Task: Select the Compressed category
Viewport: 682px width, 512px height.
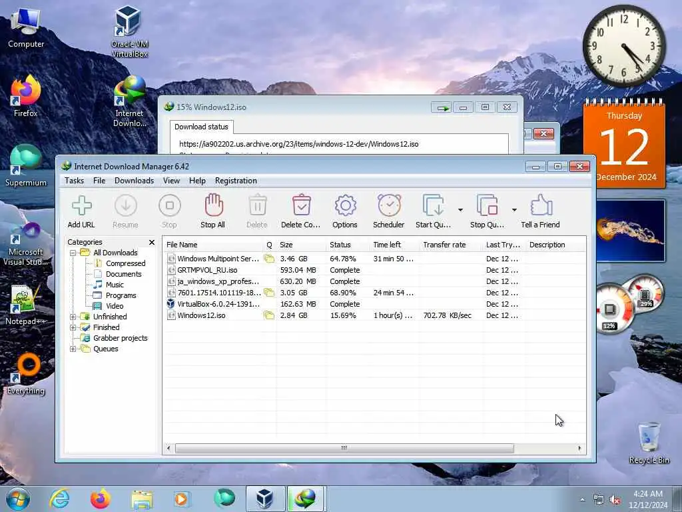Action: coord(125,263)
